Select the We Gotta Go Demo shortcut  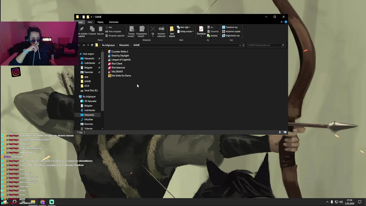(120, 76)
